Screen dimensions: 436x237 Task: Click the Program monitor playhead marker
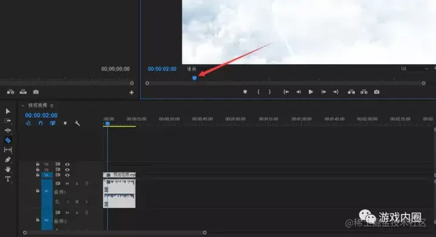click(x=194, y=78)
